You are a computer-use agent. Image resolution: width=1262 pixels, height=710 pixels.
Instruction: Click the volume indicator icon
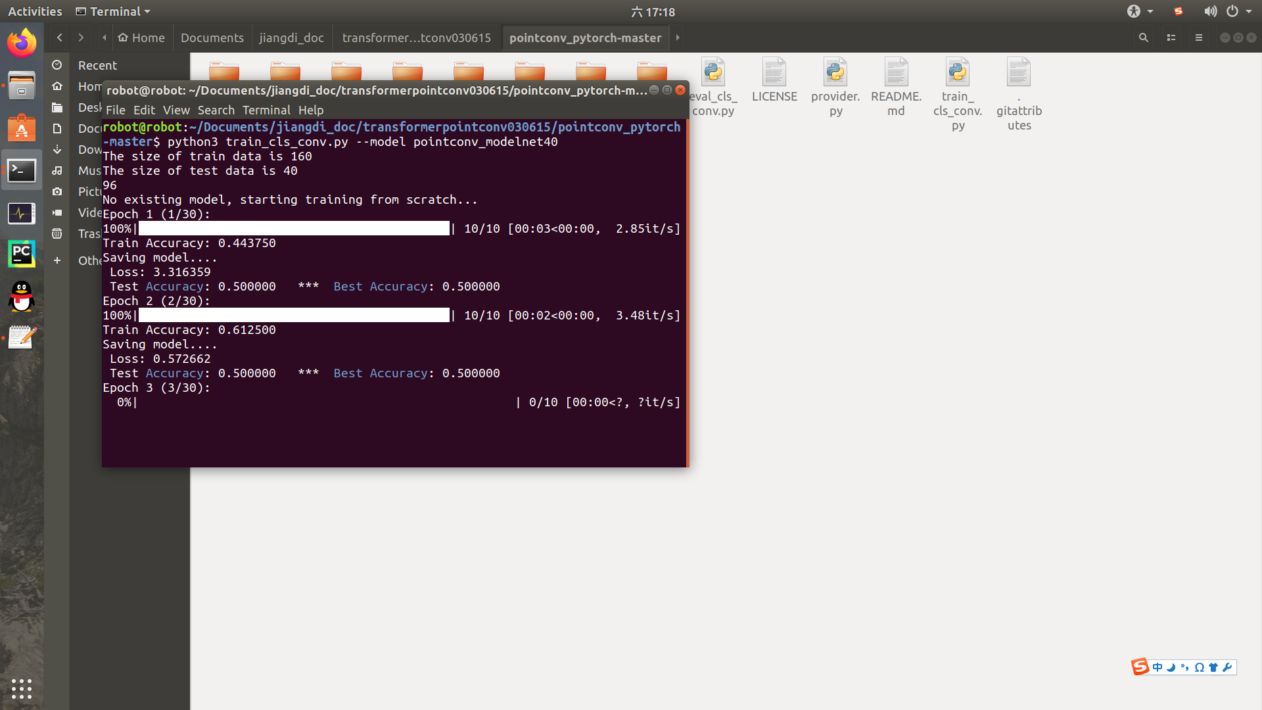coord(1210,11)
